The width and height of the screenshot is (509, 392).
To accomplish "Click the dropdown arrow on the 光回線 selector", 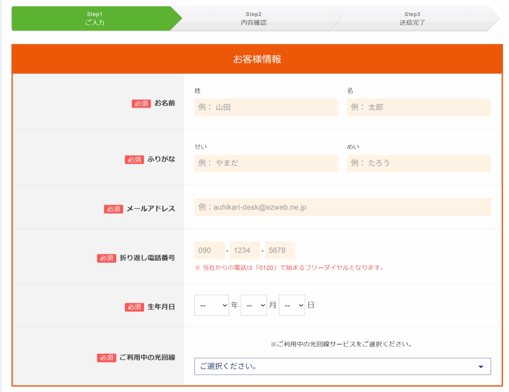I will [481, 366].
